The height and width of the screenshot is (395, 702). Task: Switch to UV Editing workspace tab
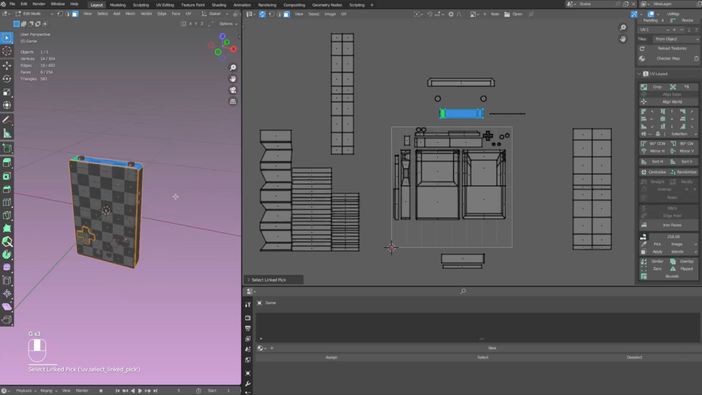point(165,5)
